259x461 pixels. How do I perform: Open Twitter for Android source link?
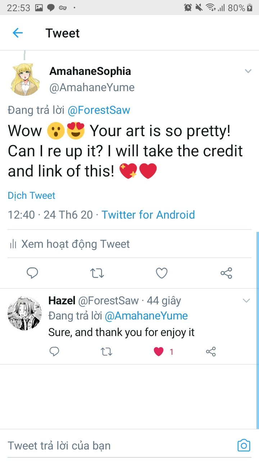tap(148, 215)
